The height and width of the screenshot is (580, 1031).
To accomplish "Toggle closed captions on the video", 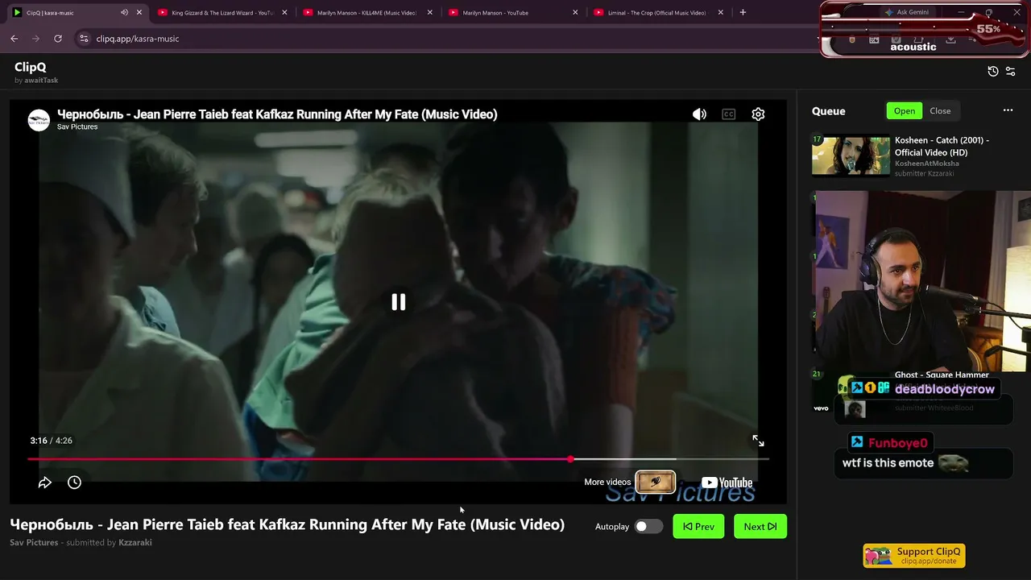I will tap(729, 114).
